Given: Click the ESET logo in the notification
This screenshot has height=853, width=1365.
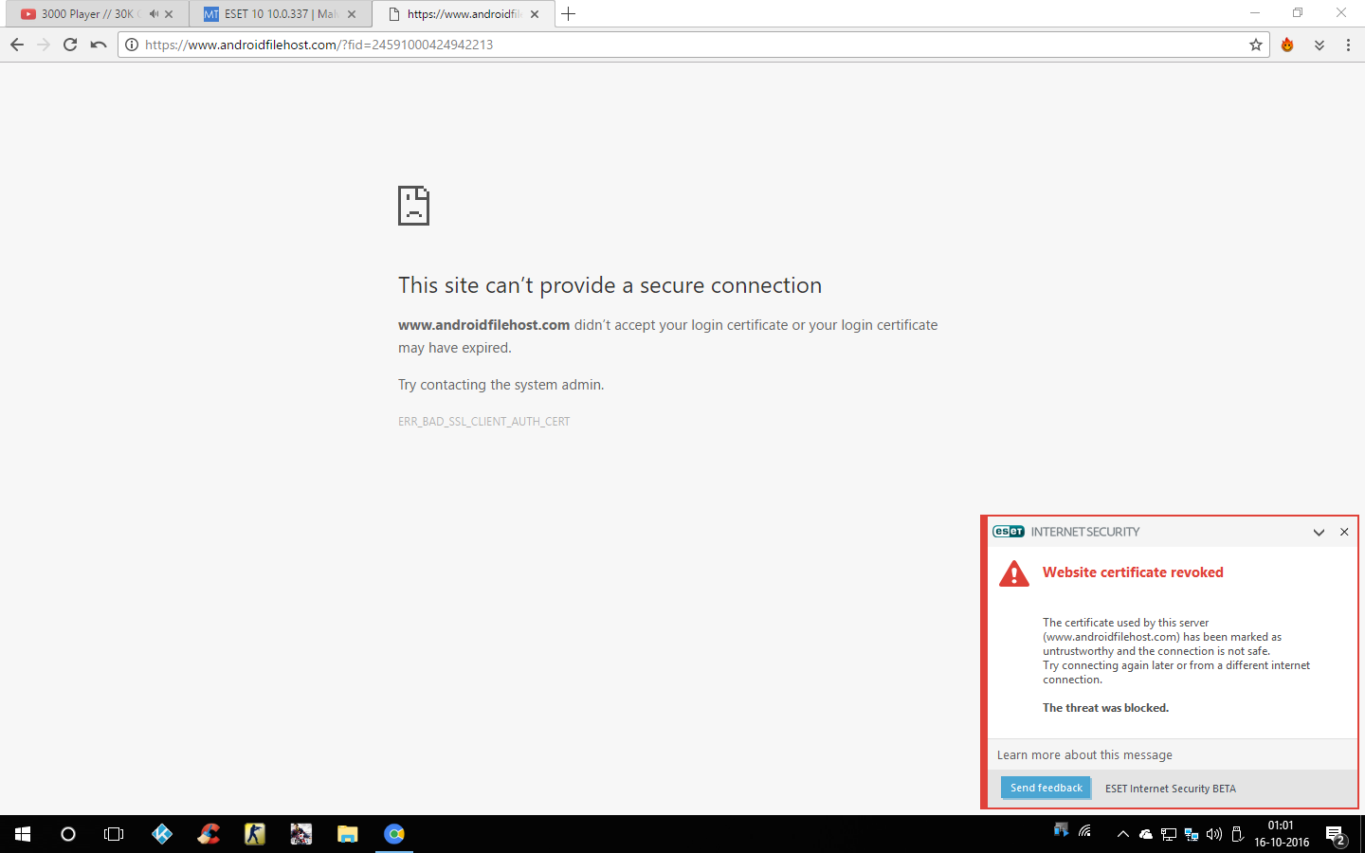Looking at the screenshot, I should [x=1009, y=532].
